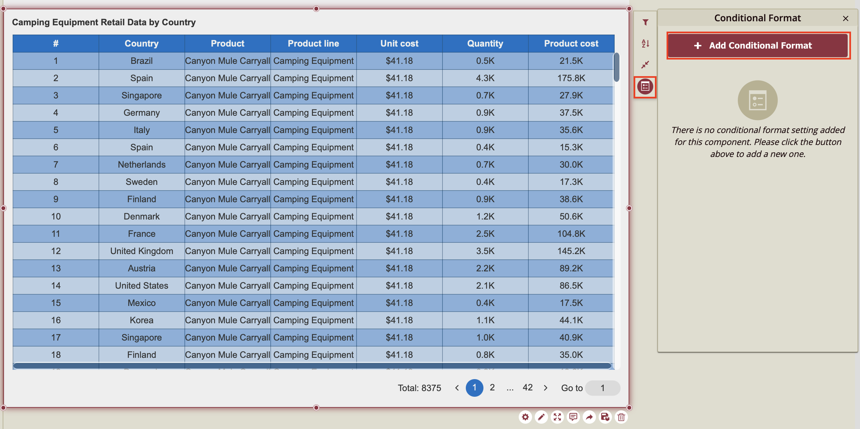This screenshot has height=429, width=860.
Task: Click the filter funnel icon
Action: click(645, 22)
